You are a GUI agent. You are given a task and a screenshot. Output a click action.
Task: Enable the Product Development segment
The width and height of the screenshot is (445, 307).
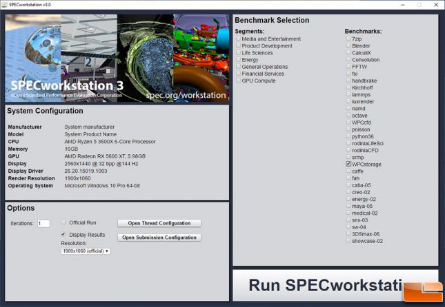(239, 45)
